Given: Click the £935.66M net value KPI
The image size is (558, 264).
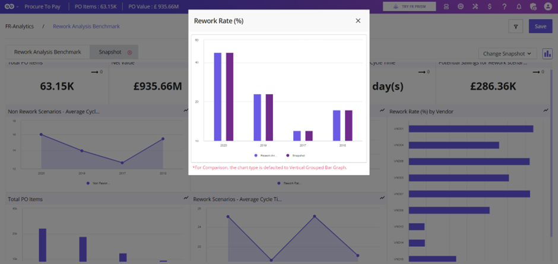Looking at the screenshot, I should click(158, 87).
